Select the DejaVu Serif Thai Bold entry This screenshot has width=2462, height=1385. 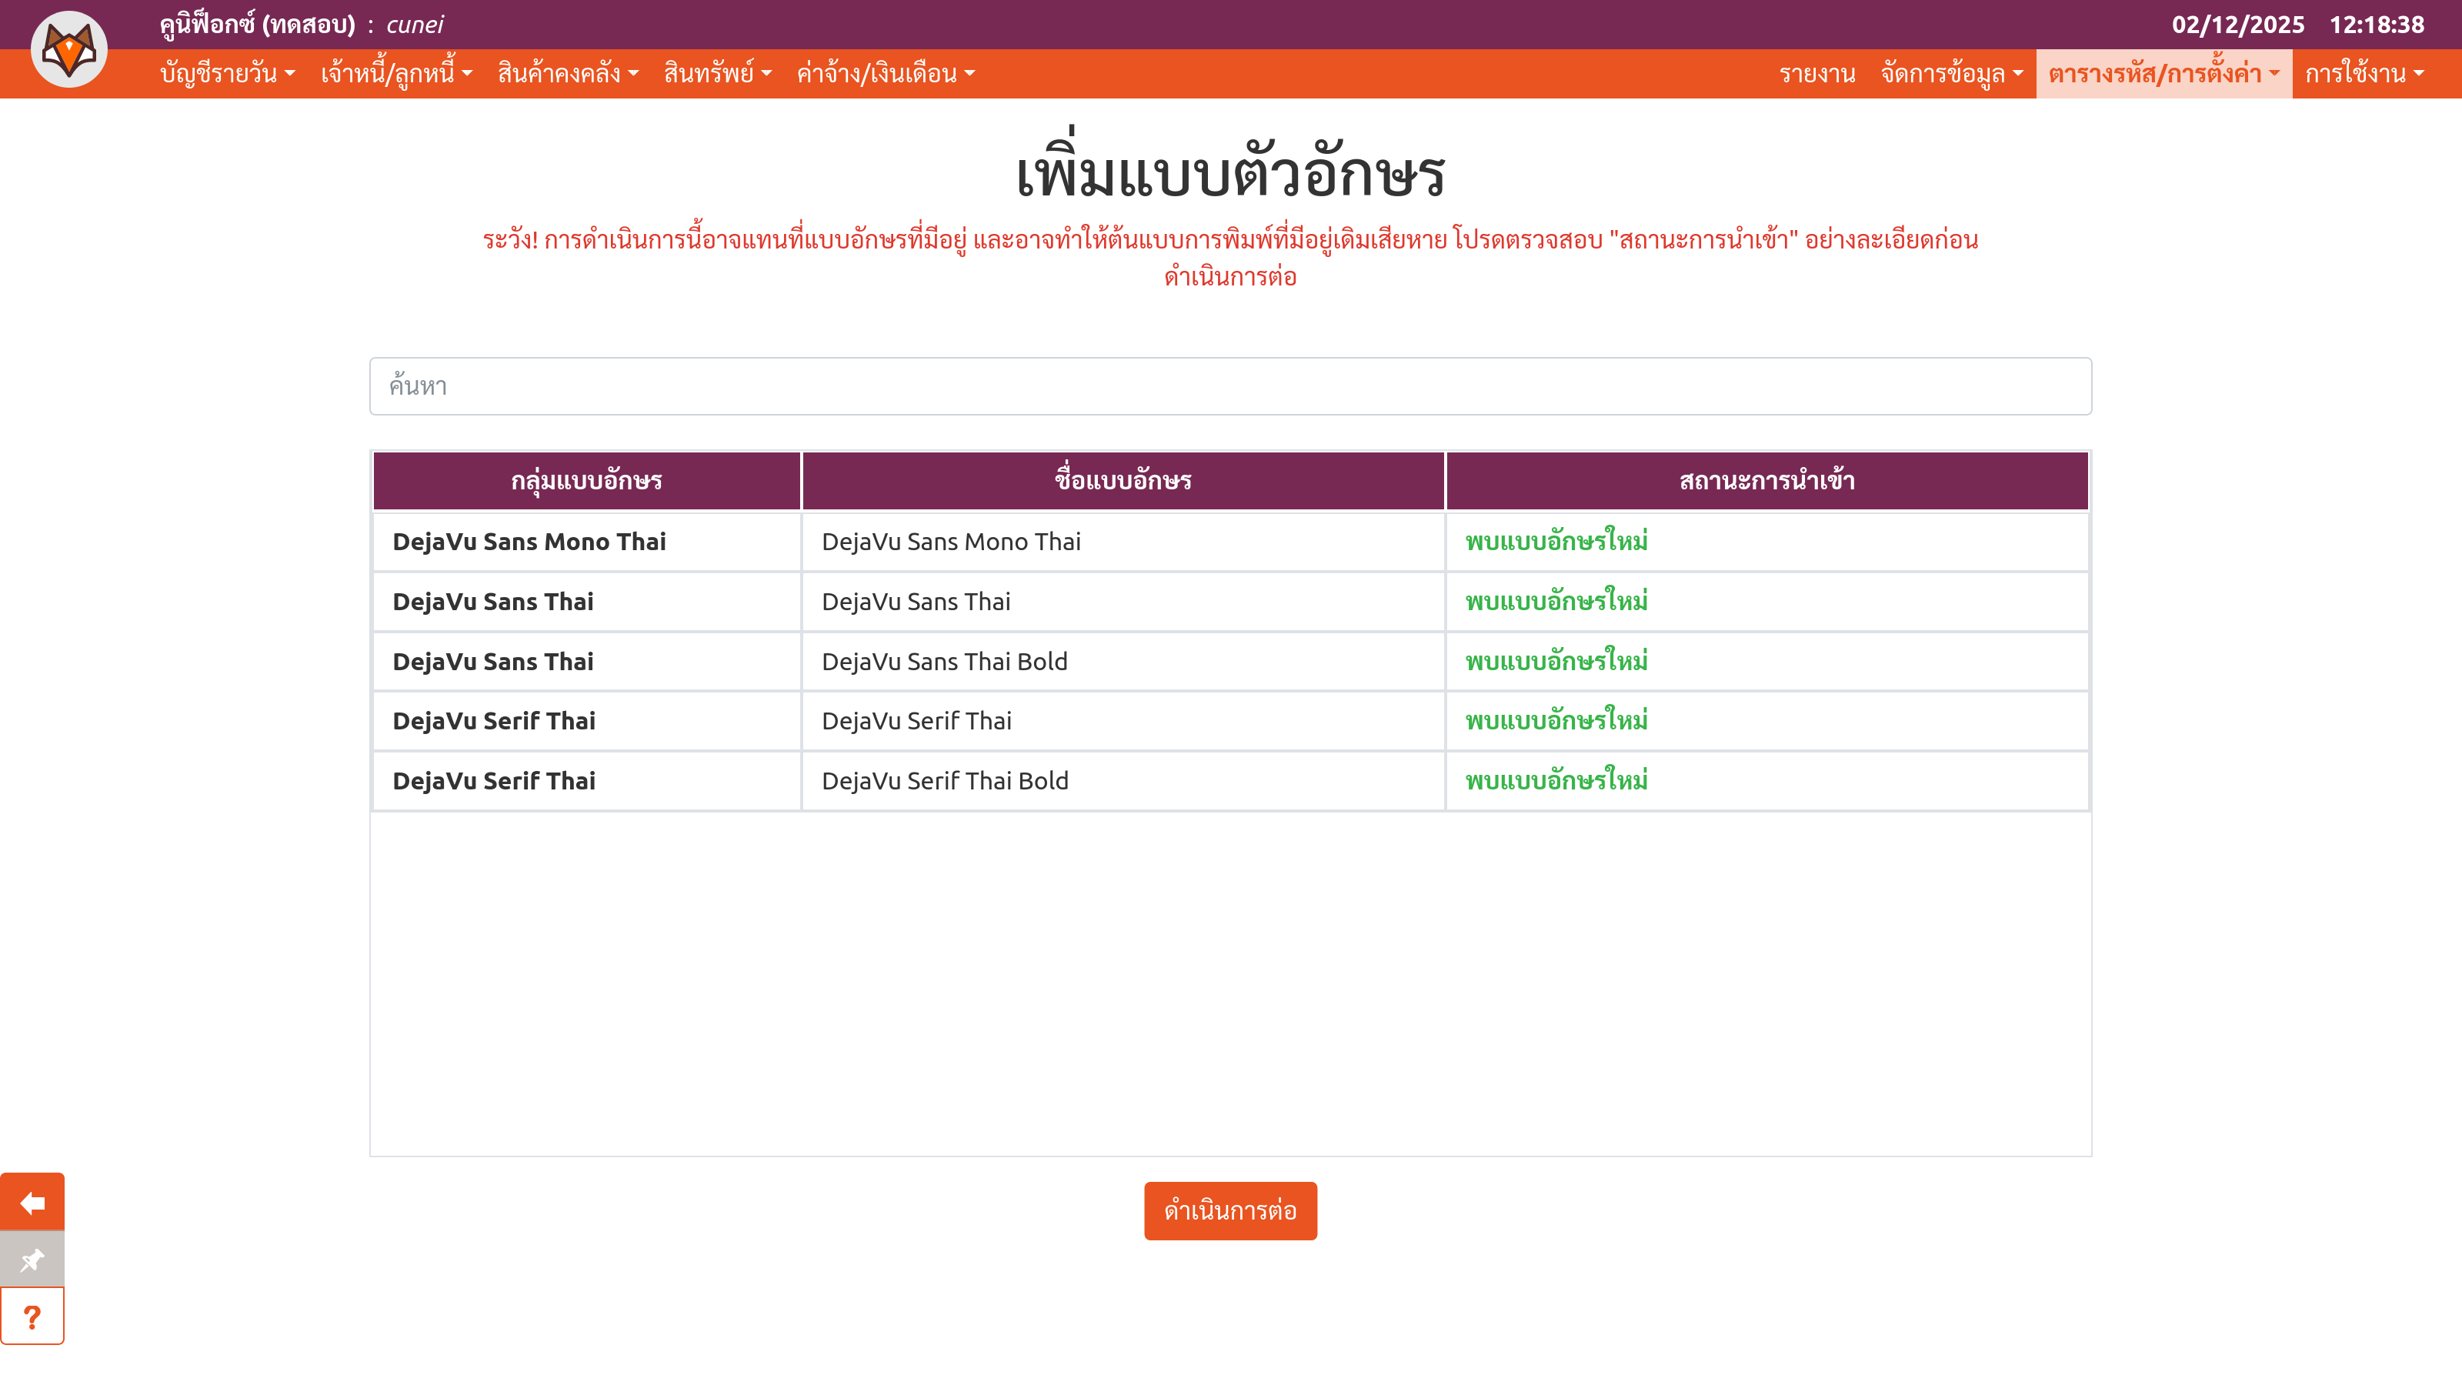point(944,781)
